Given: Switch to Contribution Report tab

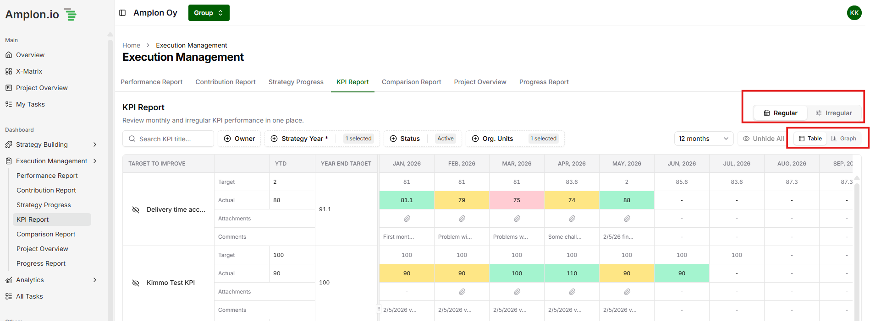Looking at the screenshot, I should tap(226, 82).
